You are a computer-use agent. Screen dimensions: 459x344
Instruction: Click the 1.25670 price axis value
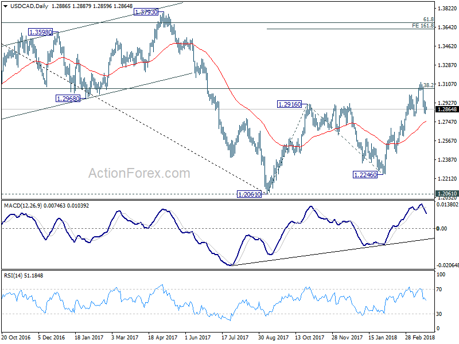[447, 140]
